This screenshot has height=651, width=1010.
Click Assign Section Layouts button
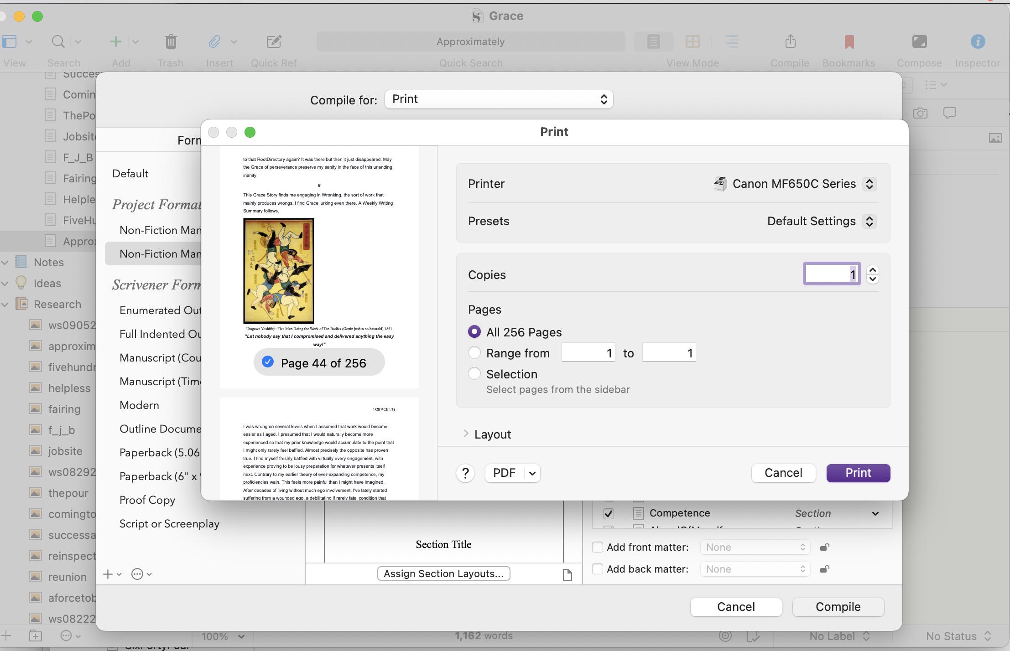click(x=443, y=573)
